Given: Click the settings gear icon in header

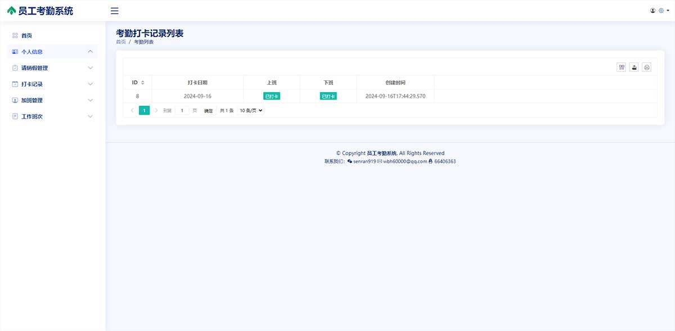Looking at the screenshot, I should pyautogui.click(x=661, y=11).
